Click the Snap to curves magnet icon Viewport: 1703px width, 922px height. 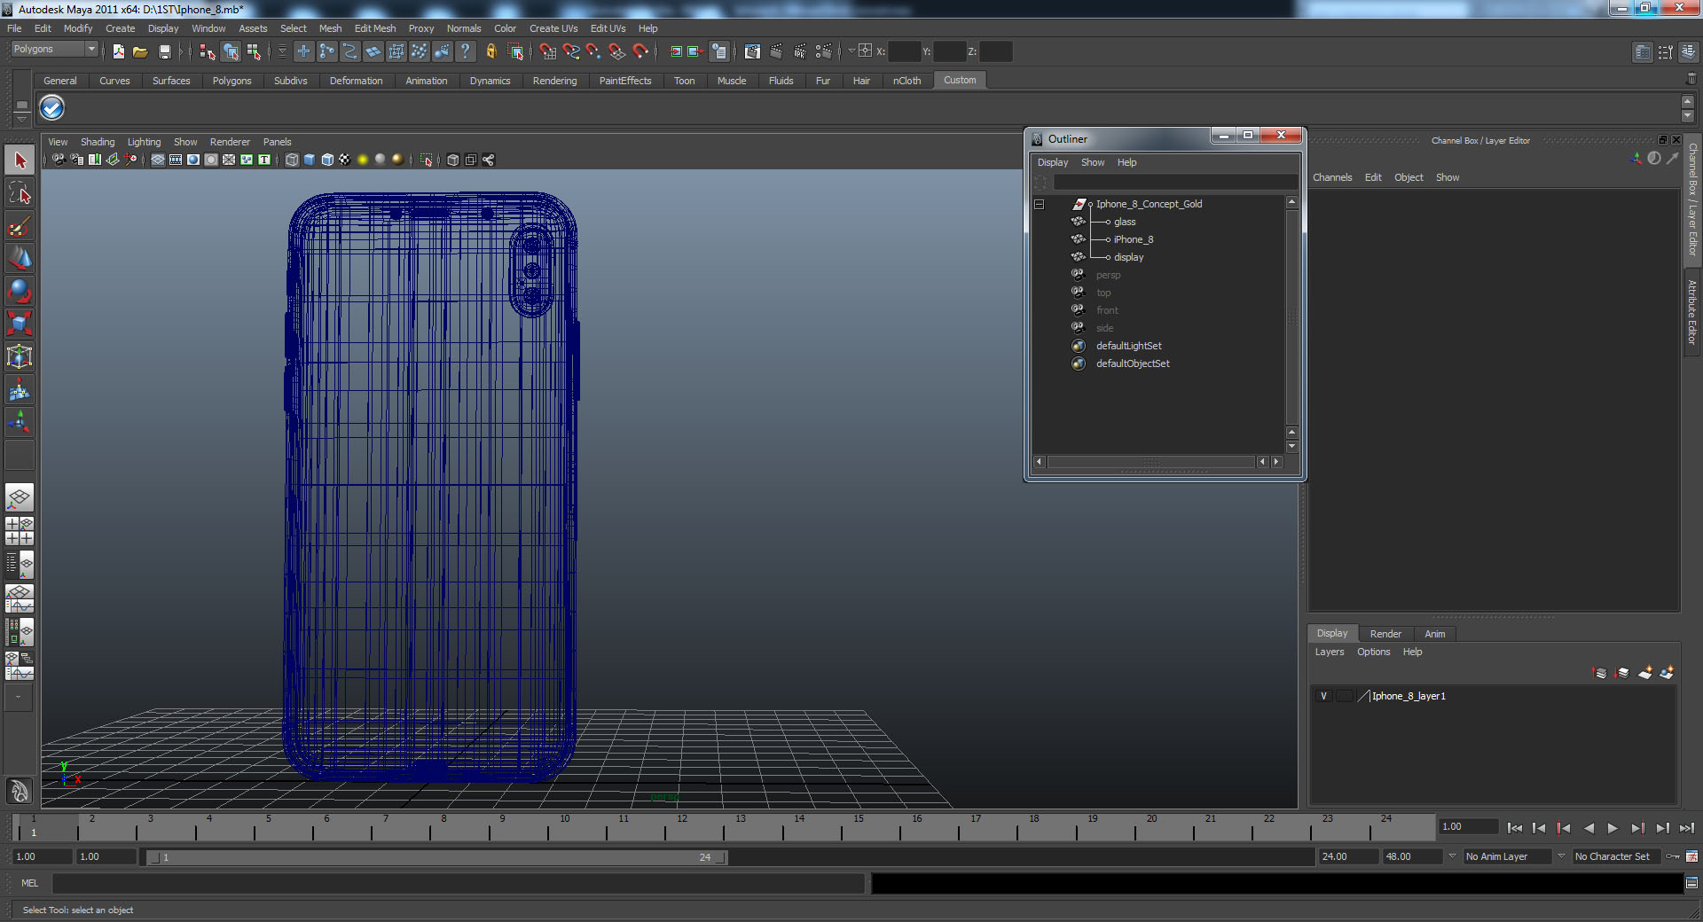(571, 51)
